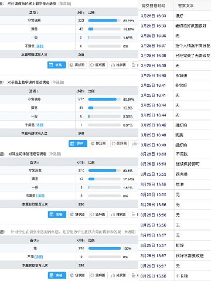
Task: Click the 提交答卷时间 column header
Action: [x=154, y=6]
